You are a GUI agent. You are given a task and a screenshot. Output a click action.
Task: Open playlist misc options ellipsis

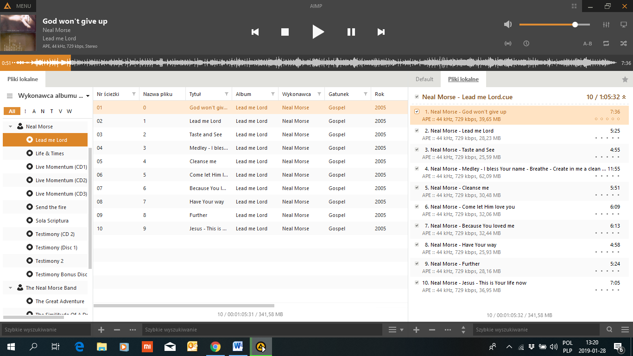448,330
